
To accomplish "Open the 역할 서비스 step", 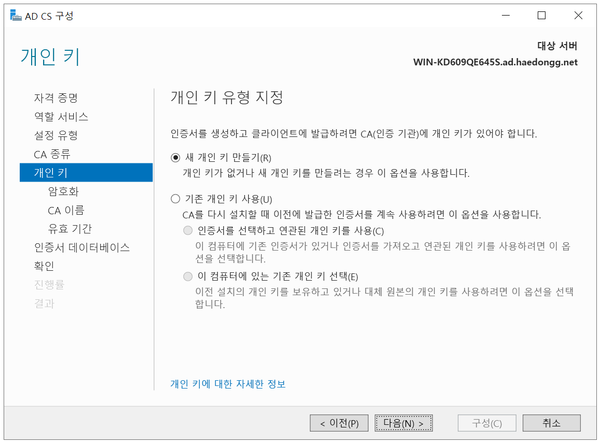I will click(x=61, y=117).
